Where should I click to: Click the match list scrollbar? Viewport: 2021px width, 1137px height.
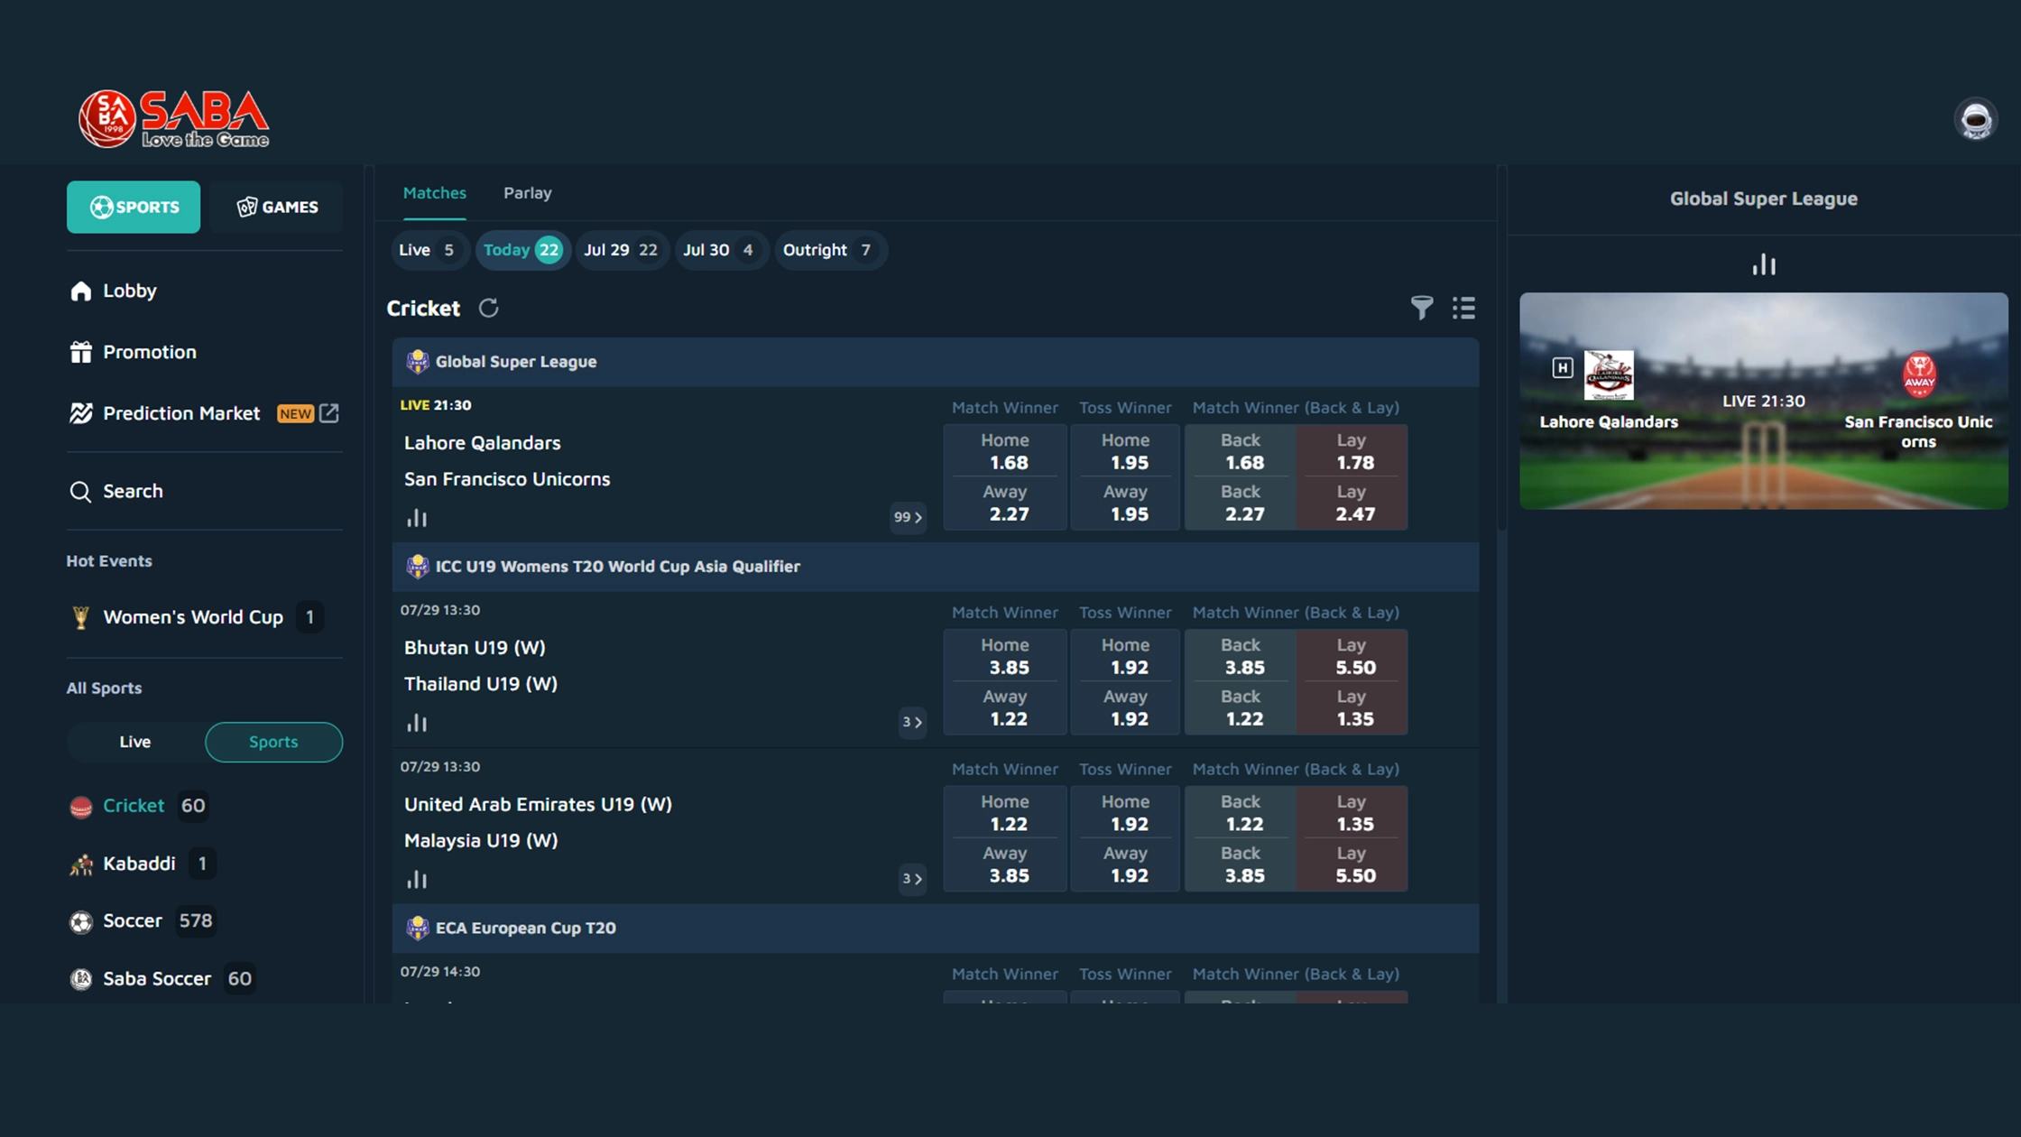1502,347
